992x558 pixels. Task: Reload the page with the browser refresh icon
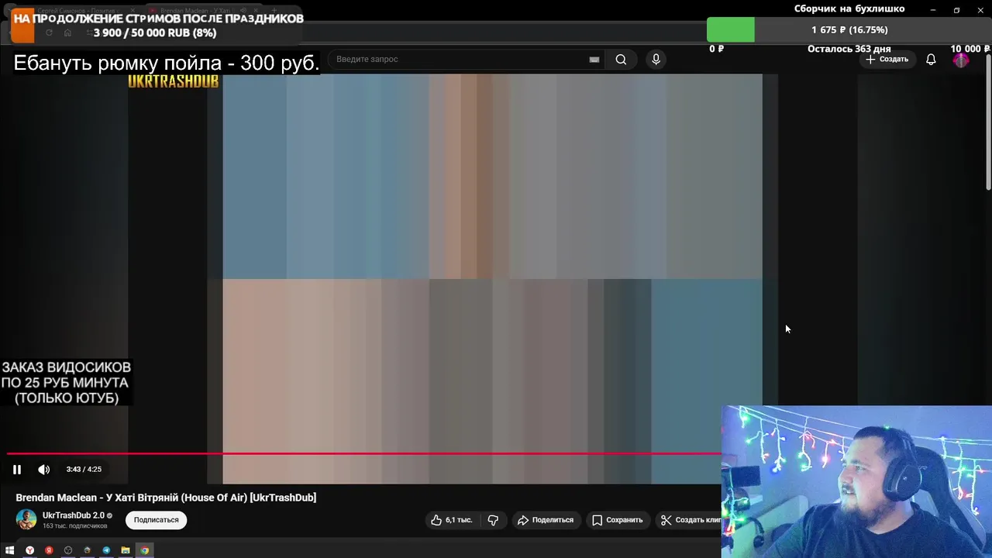(x=49, y=33)
